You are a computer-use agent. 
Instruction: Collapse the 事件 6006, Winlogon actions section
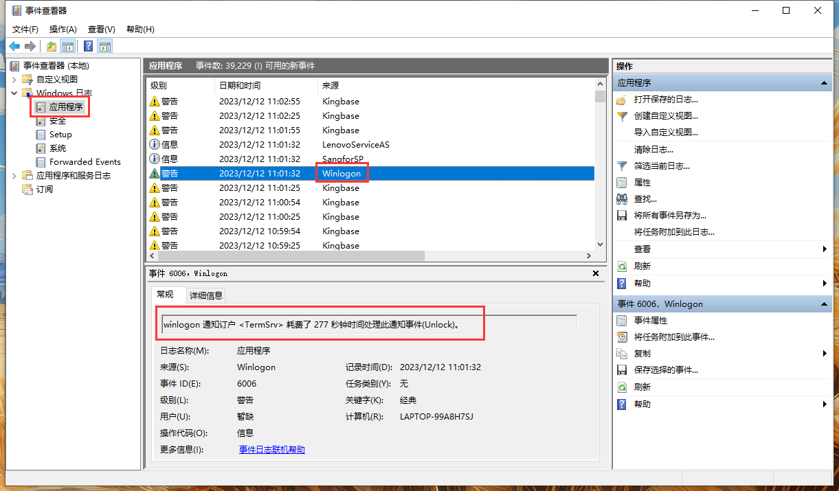[x=825, y=304]
